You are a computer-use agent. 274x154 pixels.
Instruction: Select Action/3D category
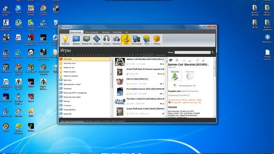pos(85,114)
